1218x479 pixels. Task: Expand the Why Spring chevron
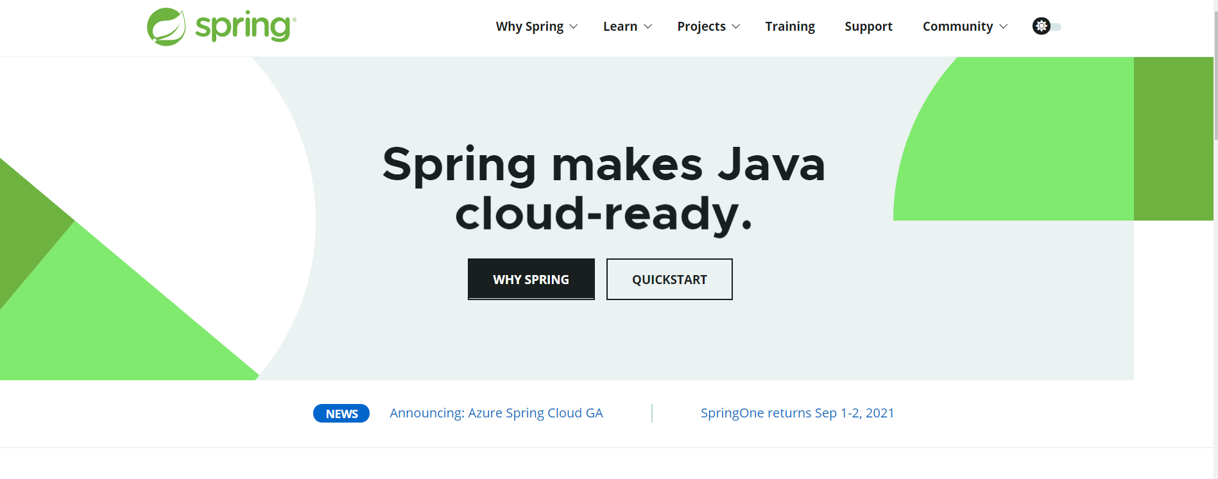574,27
